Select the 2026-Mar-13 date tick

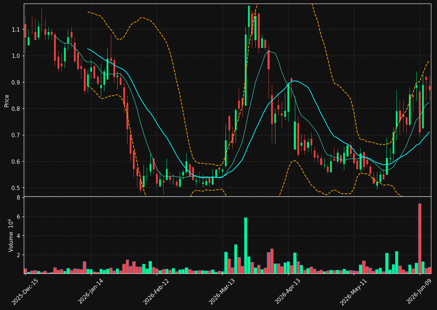[222, 292]
